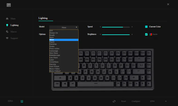Viewport: 178px width, 106px height.
Task: Select Ripple lighting mode
Action: pos(64,42)
